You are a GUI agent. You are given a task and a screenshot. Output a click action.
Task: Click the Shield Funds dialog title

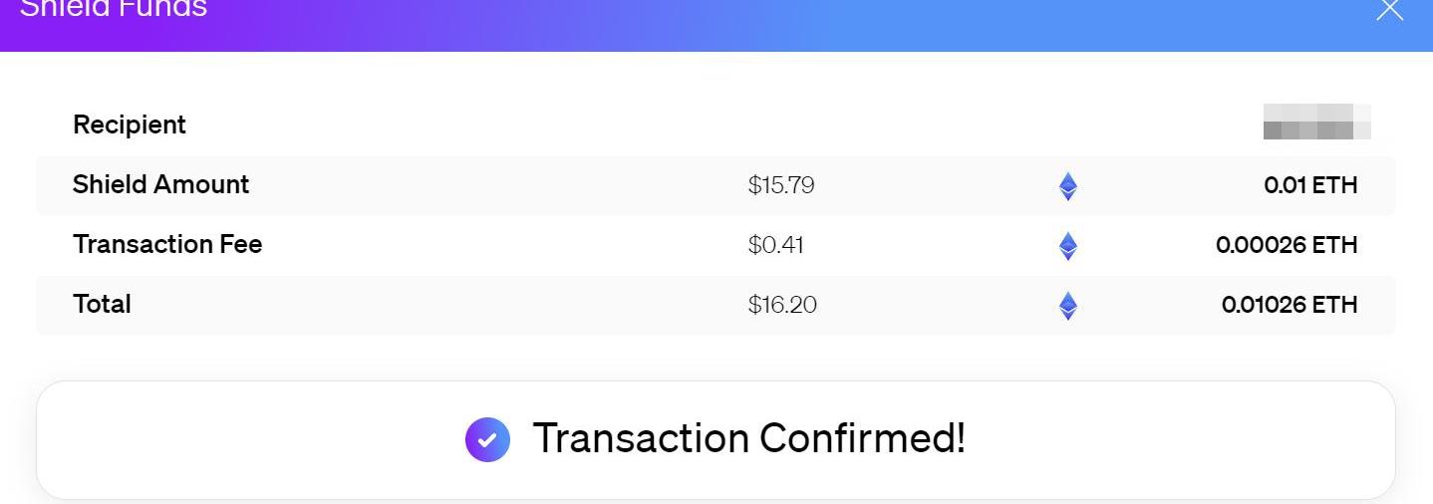pyautogui.click(x=114, y=9)
